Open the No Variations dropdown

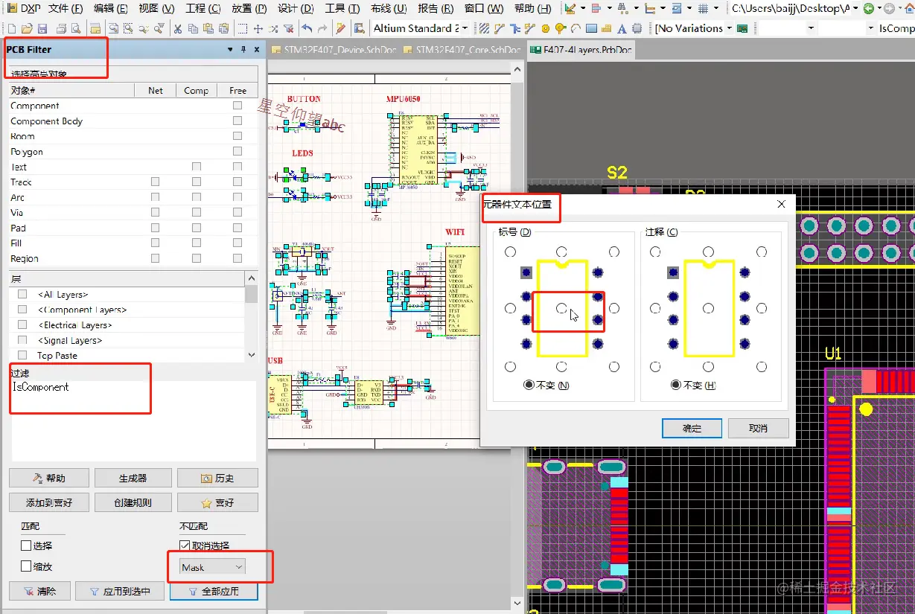pos(730,28)
